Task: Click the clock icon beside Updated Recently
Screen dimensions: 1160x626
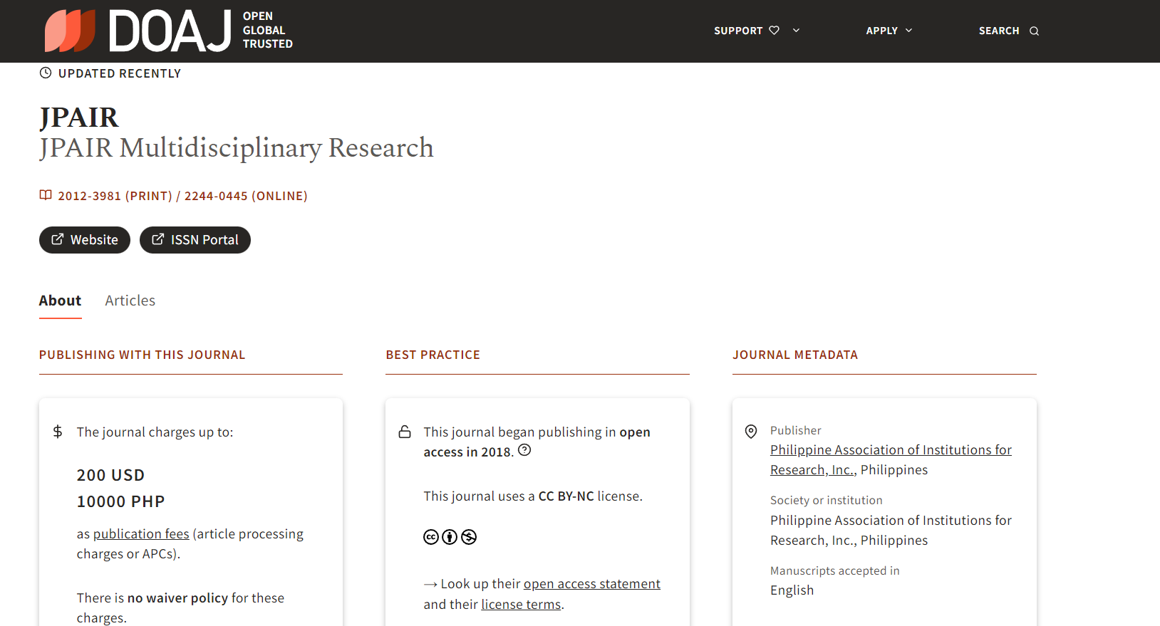Action: click(46, 73)
